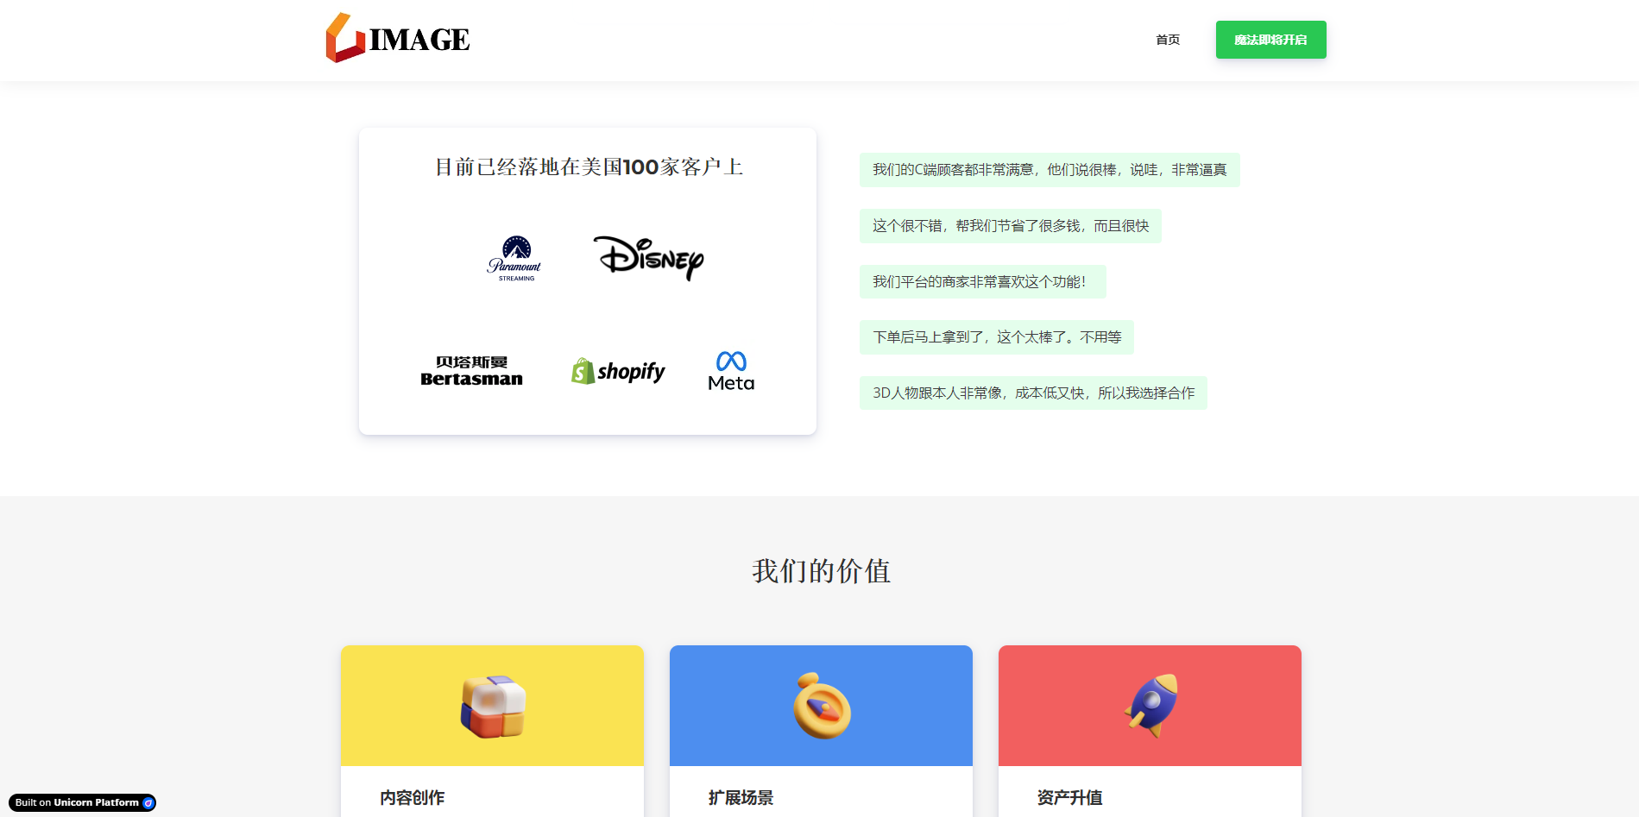
Task: Click the 这个很不错 testimonial bubble
Action: 1010,226
